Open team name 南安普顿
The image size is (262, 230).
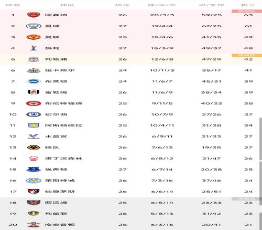coord(60,225)
